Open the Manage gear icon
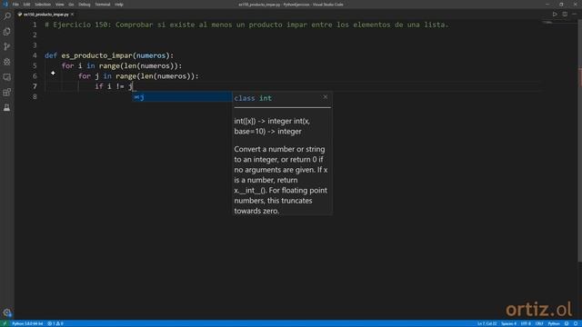Viewport: 582px width, 327px height. point(7,312)
